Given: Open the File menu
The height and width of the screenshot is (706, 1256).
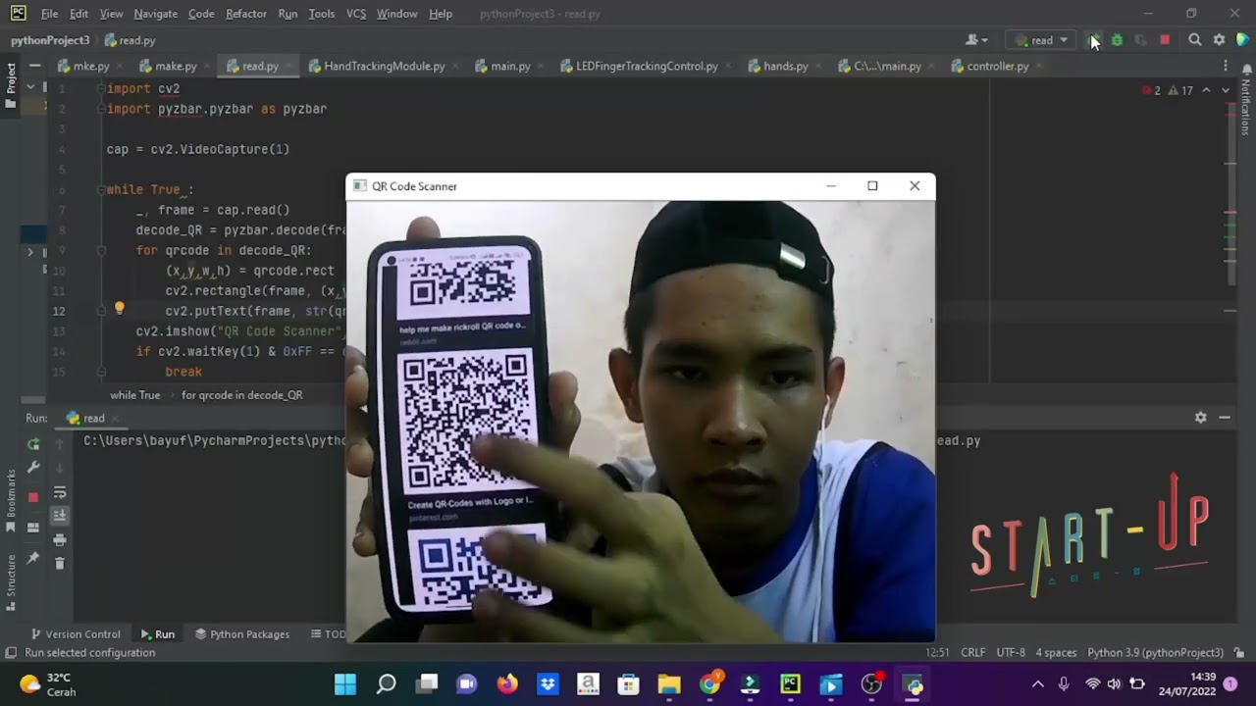Looking at the screenshot, I should click(x=49, y=14).
